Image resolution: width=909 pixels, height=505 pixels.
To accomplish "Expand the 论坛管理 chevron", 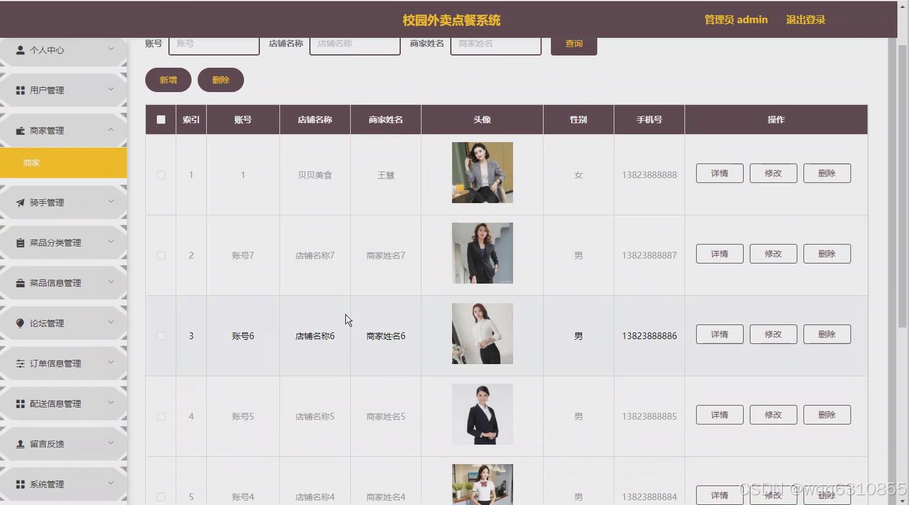I will point(111,322).
